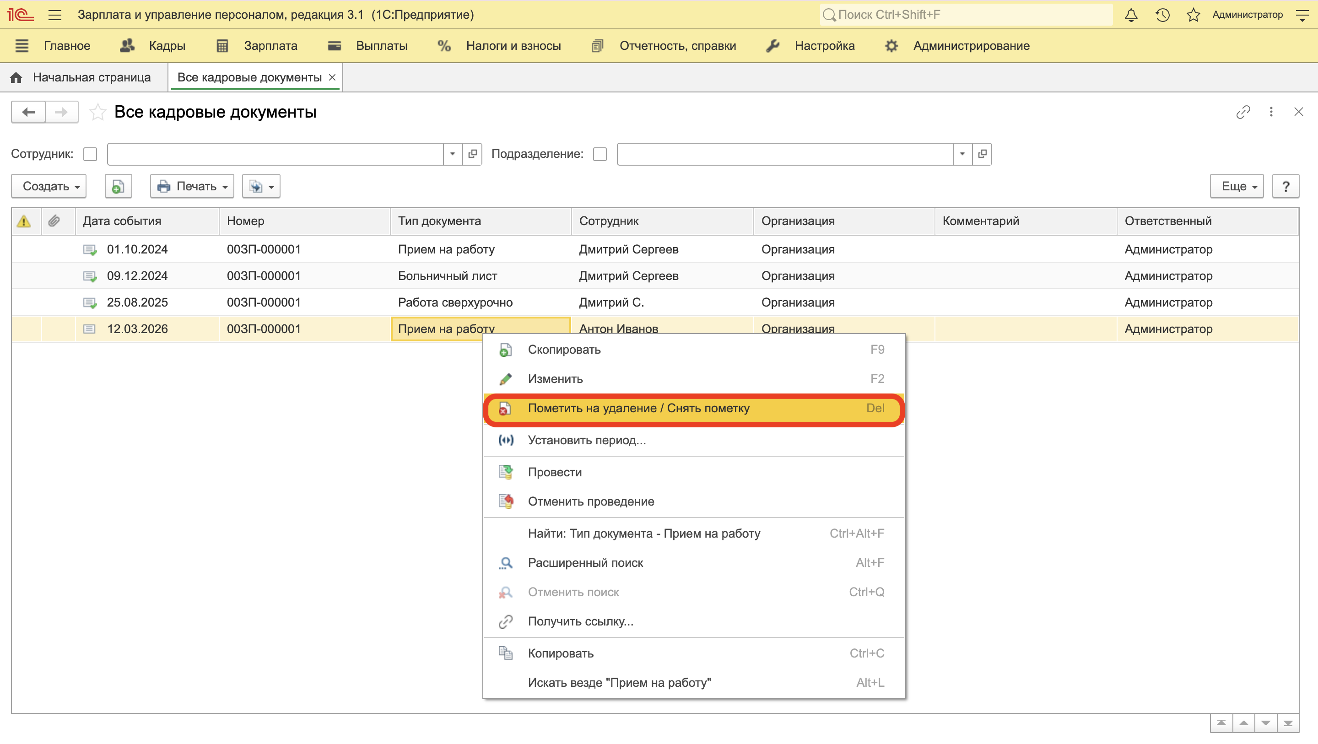
Task: Click the help question mark button
Action: click(x=1285, y=186)
